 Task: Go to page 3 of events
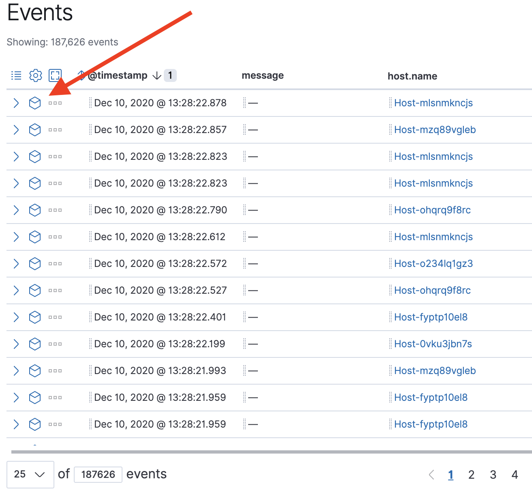pyautogui.click(x=493, y=474)
